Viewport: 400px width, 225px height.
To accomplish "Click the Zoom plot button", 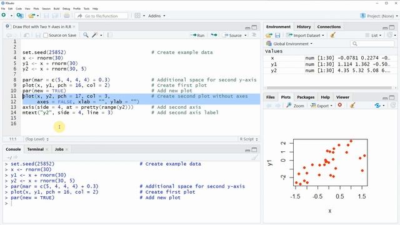I will pos(295,106).
